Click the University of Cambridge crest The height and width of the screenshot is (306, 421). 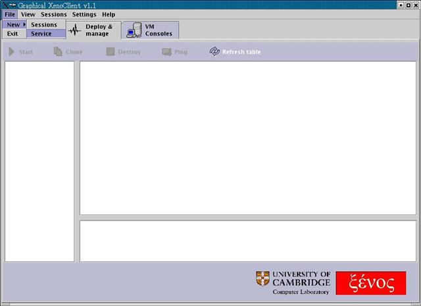coord(262,279)
